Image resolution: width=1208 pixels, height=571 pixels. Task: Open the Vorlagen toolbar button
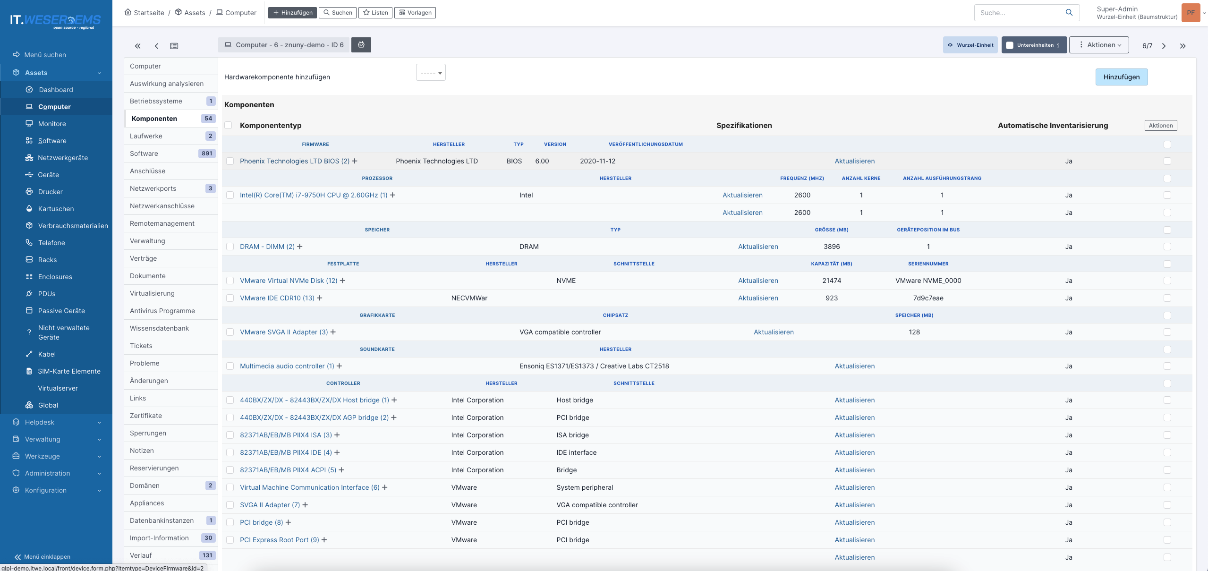click(415, 13)
